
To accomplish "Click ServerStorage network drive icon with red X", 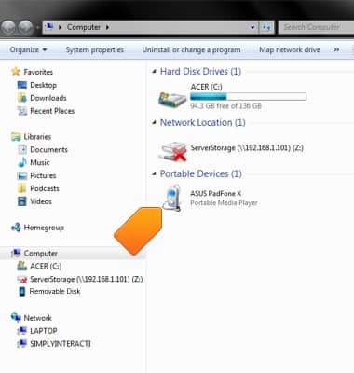I will pyautogui.click(x=172, y=152).
